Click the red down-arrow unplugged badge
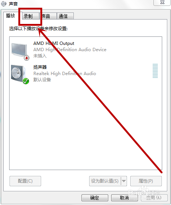The image size is (171, 205). pyautogui.click(x=26, y=58)
